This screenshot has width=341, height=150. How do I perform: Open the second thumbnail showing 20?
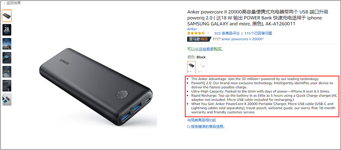point(7,30)
